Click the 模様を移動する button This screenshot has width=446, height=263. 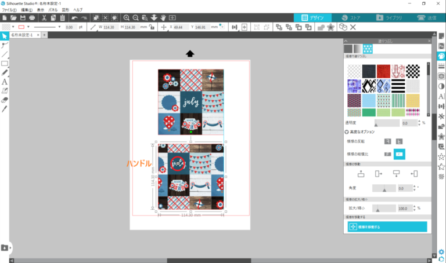point(387,227)
